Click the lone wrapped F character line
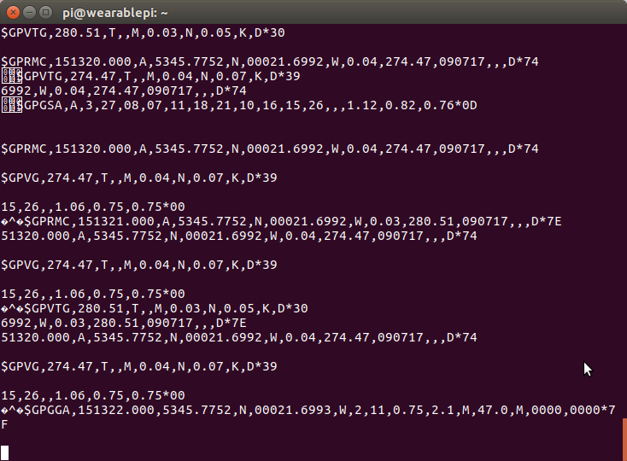 [x=4, y=424]
